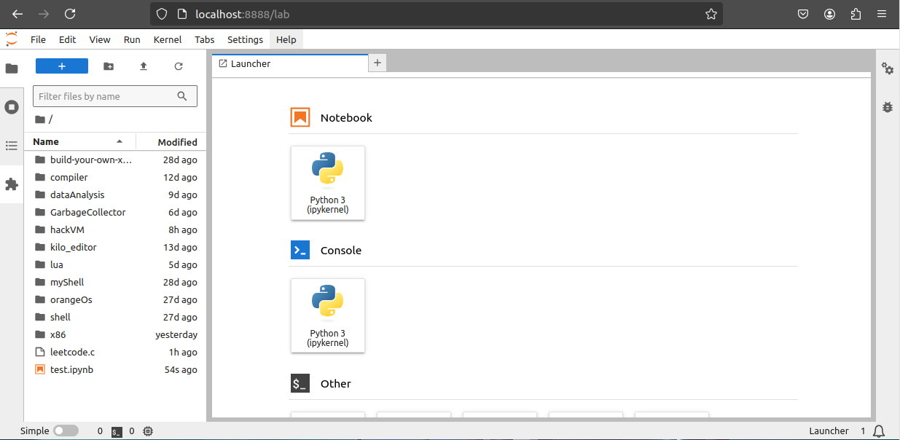The image size is (900, 440).
Task: Open the View menu
Action: 100,39
